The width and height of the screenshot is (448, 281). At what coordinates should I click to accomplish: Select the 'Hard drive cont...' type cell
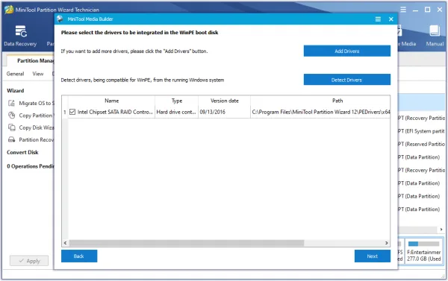176,112
